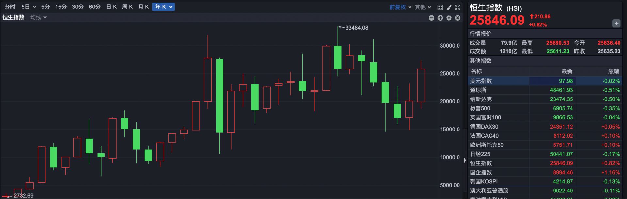Switch to 日K daily candlesticks

(x=111, y=7)
